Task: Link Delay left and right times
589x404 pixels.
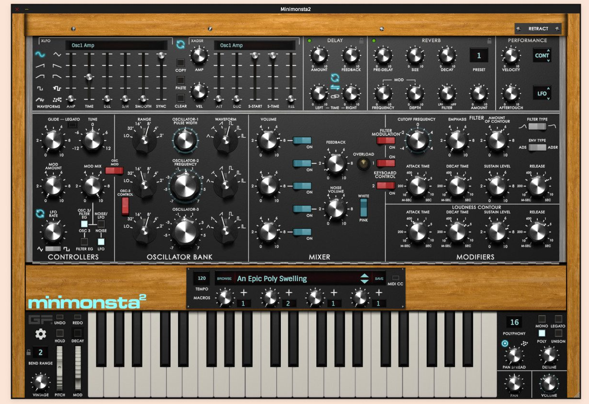Action: point(335,96)
